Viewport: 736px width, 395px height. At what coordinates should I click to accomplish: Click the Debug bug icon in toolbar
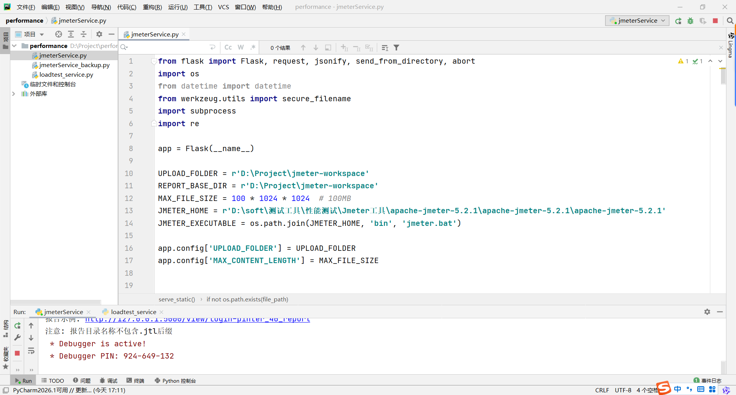[x=690, y=21]
